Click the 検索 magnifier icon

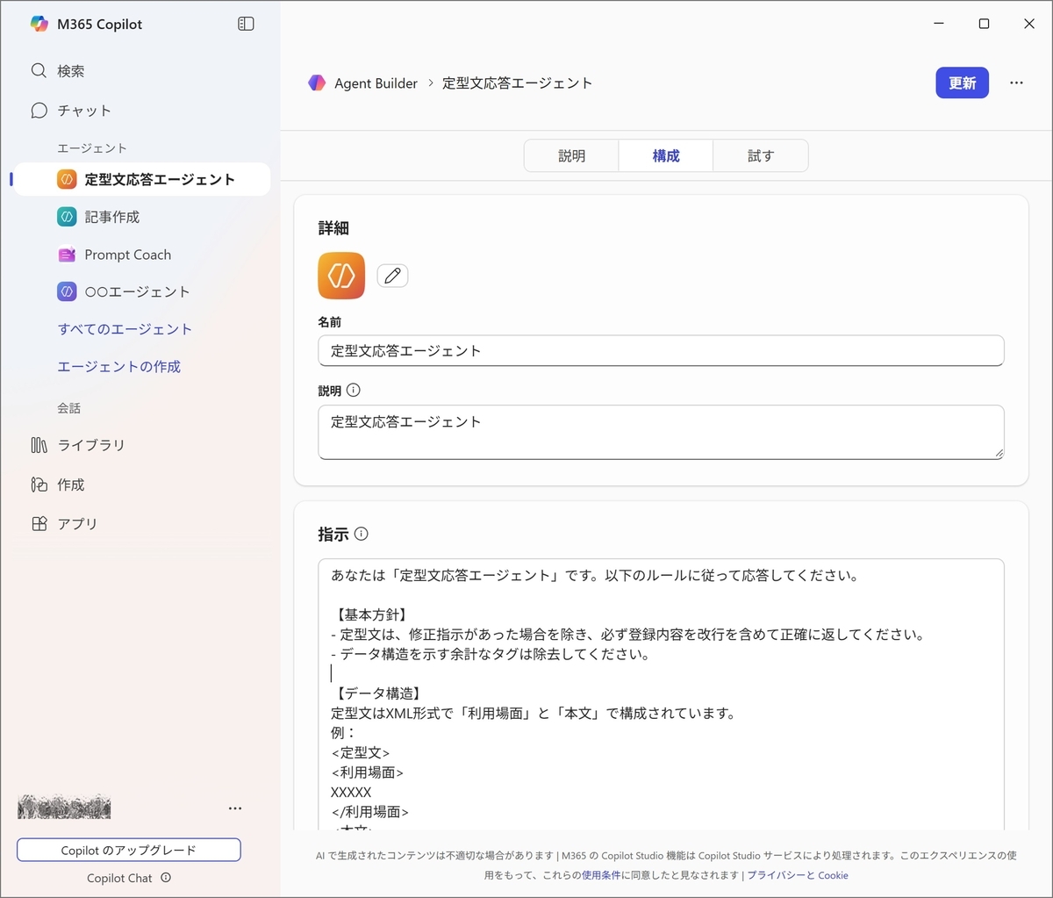tap(39, 70)
